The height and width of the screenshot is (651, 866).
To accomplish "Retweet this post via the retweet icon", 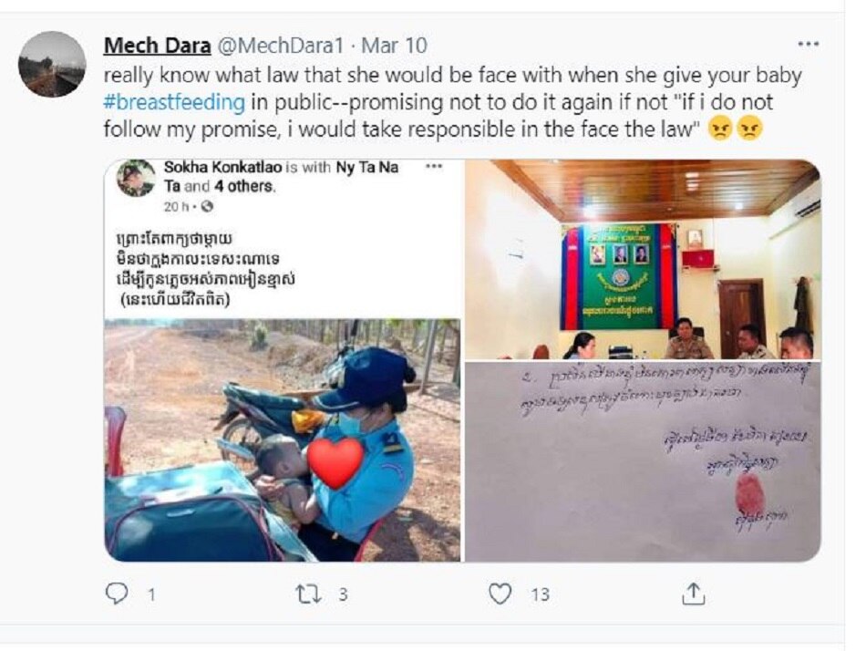I will coord(308,594).
